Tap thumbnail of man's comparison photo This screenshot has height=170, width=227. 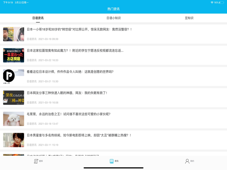click(x=14, y=34)
